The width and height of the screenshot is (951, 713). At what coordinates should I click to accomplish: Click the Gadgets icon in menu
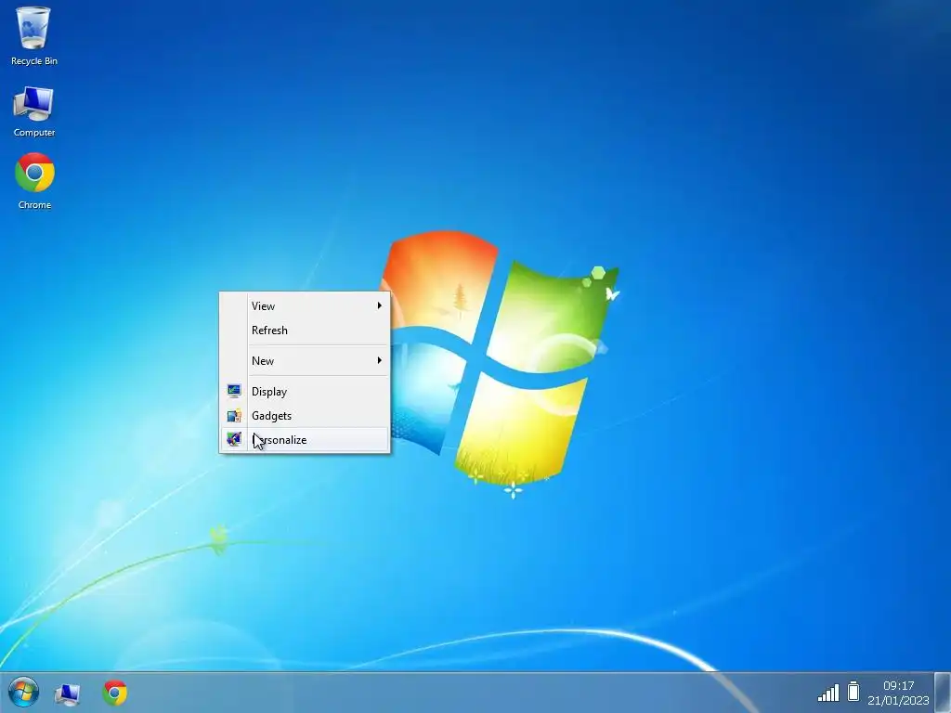point(234,416)
